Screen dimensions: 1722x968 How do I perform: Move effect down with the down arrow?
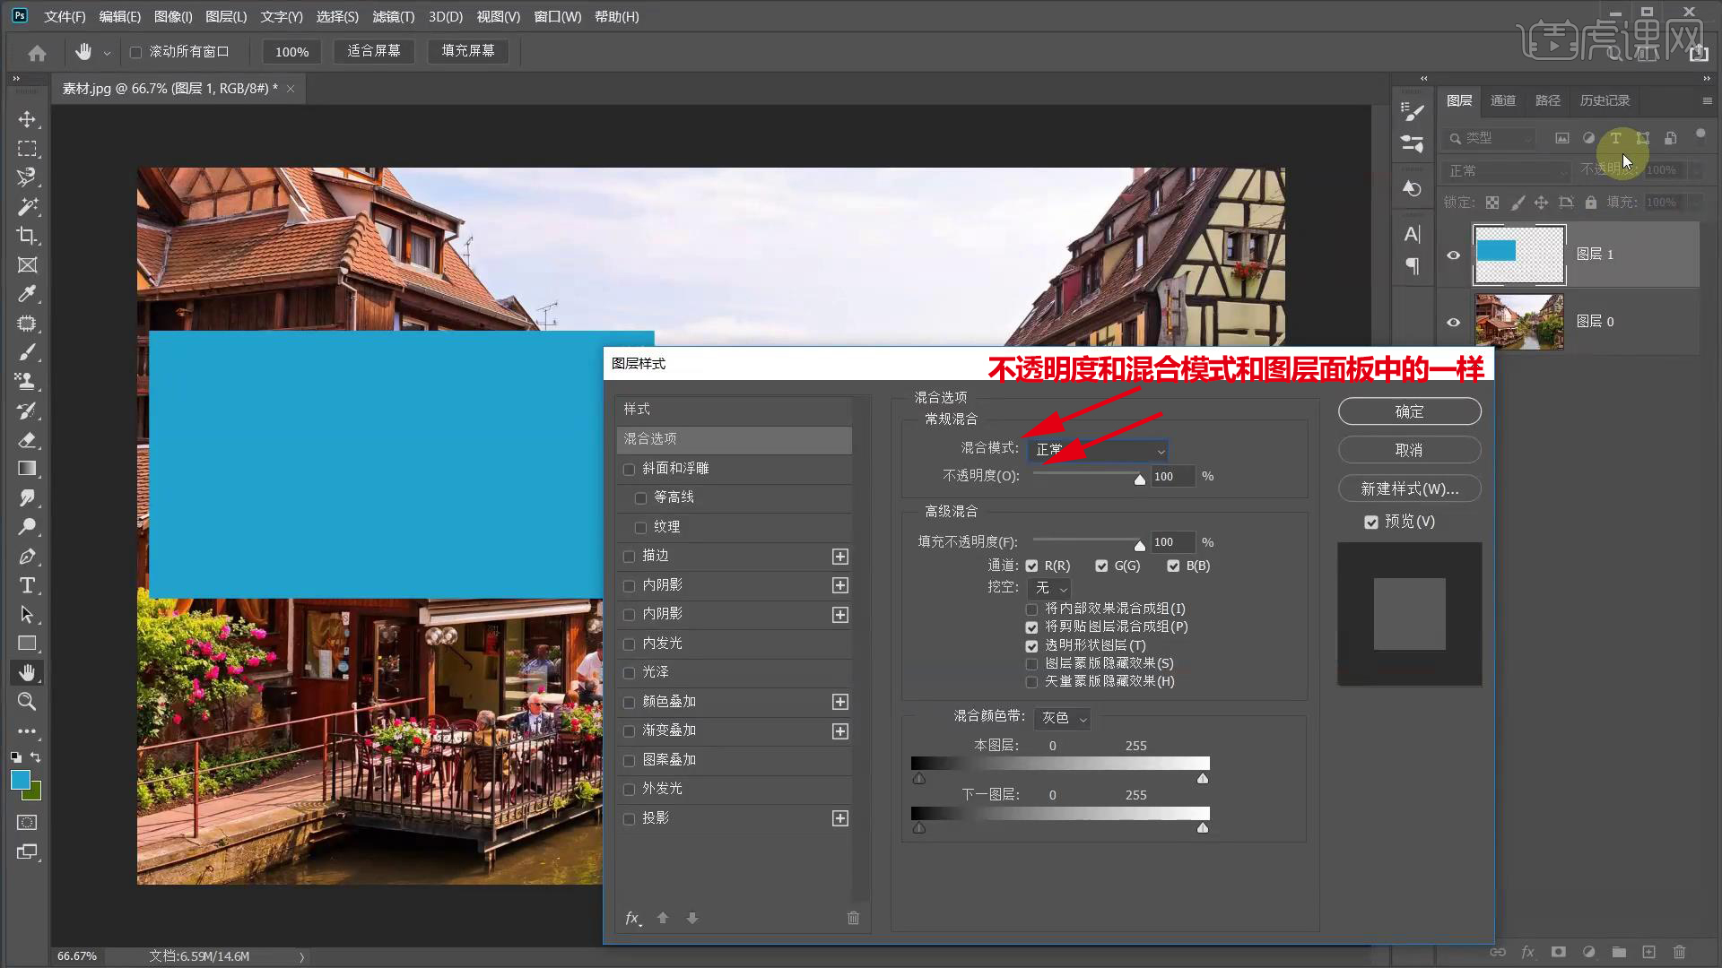tap(692, 918)
